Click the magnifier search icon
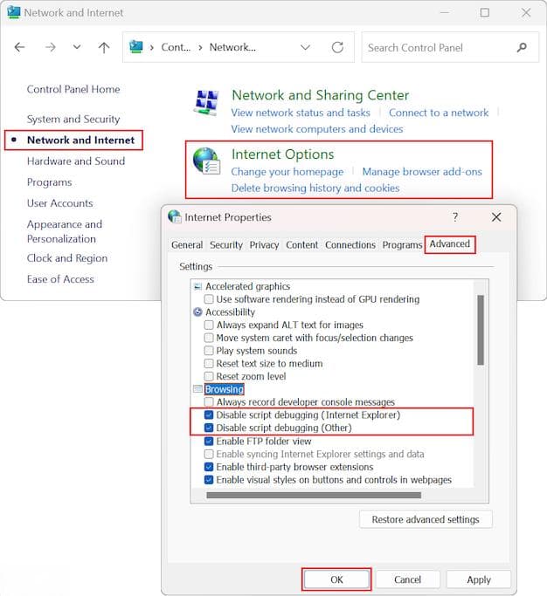Viewport: 547px width, 596px height. [523, 47]
